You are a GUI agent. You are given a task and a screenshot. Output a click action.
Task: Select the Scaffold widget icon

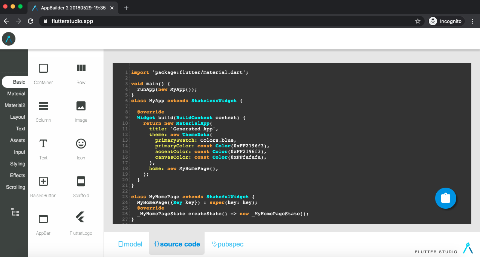[81, 181]
